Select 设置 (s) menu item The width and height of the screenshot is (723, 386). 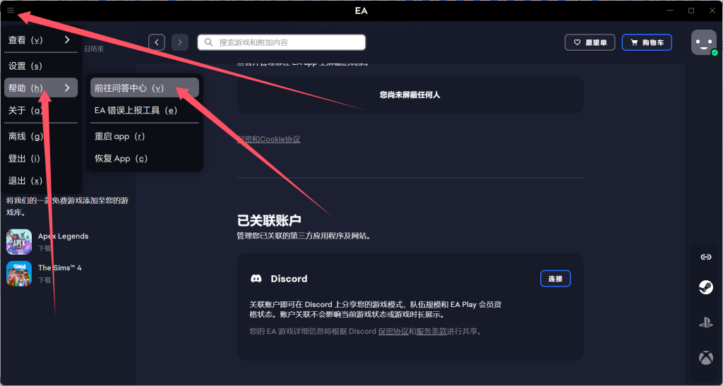pyautogui.click(x=41, y=66)
